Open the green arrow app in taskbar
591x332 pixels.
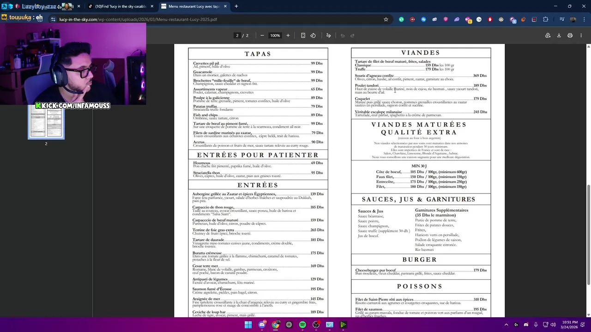(343, 325)
